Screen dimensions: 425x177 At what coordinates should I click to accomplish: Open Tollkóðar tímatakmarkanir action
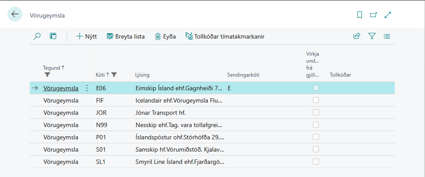[225, 36]
